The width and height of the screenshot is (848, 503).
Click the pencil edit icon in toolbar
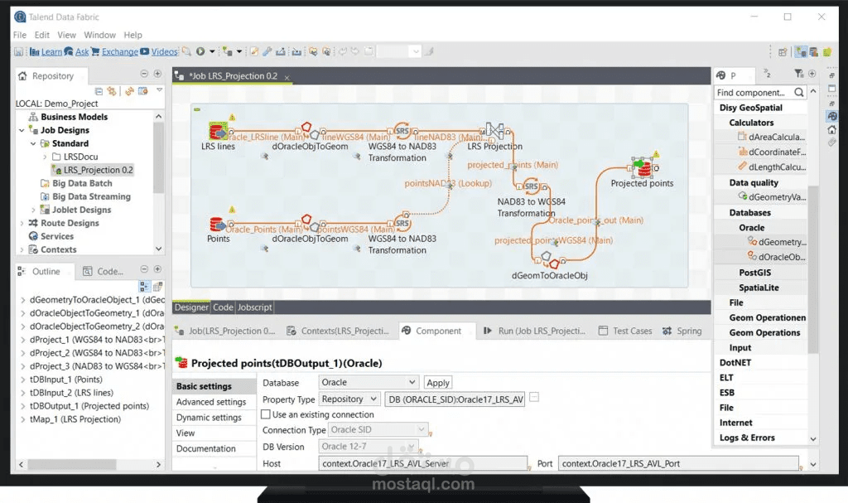253,51
